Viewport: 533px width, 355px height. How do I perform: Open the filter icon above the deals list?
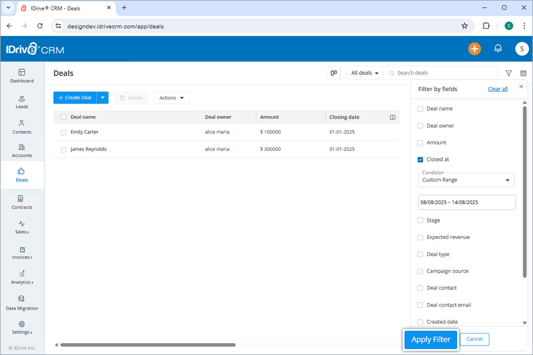tap(508, 73)
